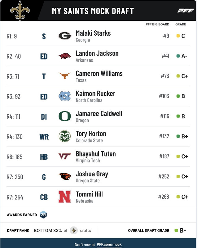Open the PFF.com/mock link
Image resolution: width=198 pixels, height=248 pixels.
point(109,245)
